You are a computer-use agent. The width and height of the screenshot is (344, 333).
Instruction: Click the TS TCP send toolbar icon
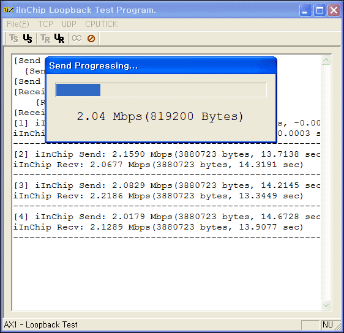[13, 39]
